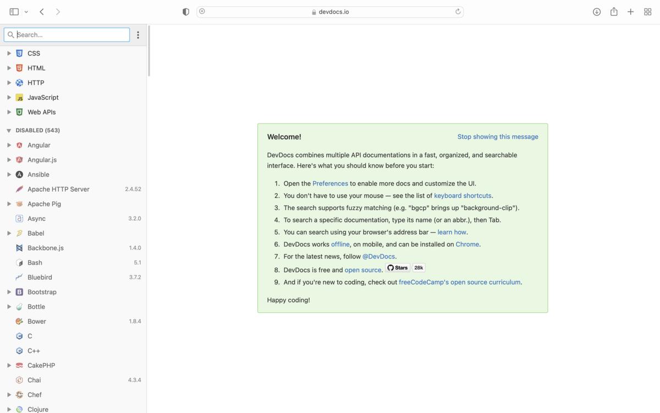Screen dimensions: 660x413
Task: Click the privacy shield icon
Action: [186, 12]
